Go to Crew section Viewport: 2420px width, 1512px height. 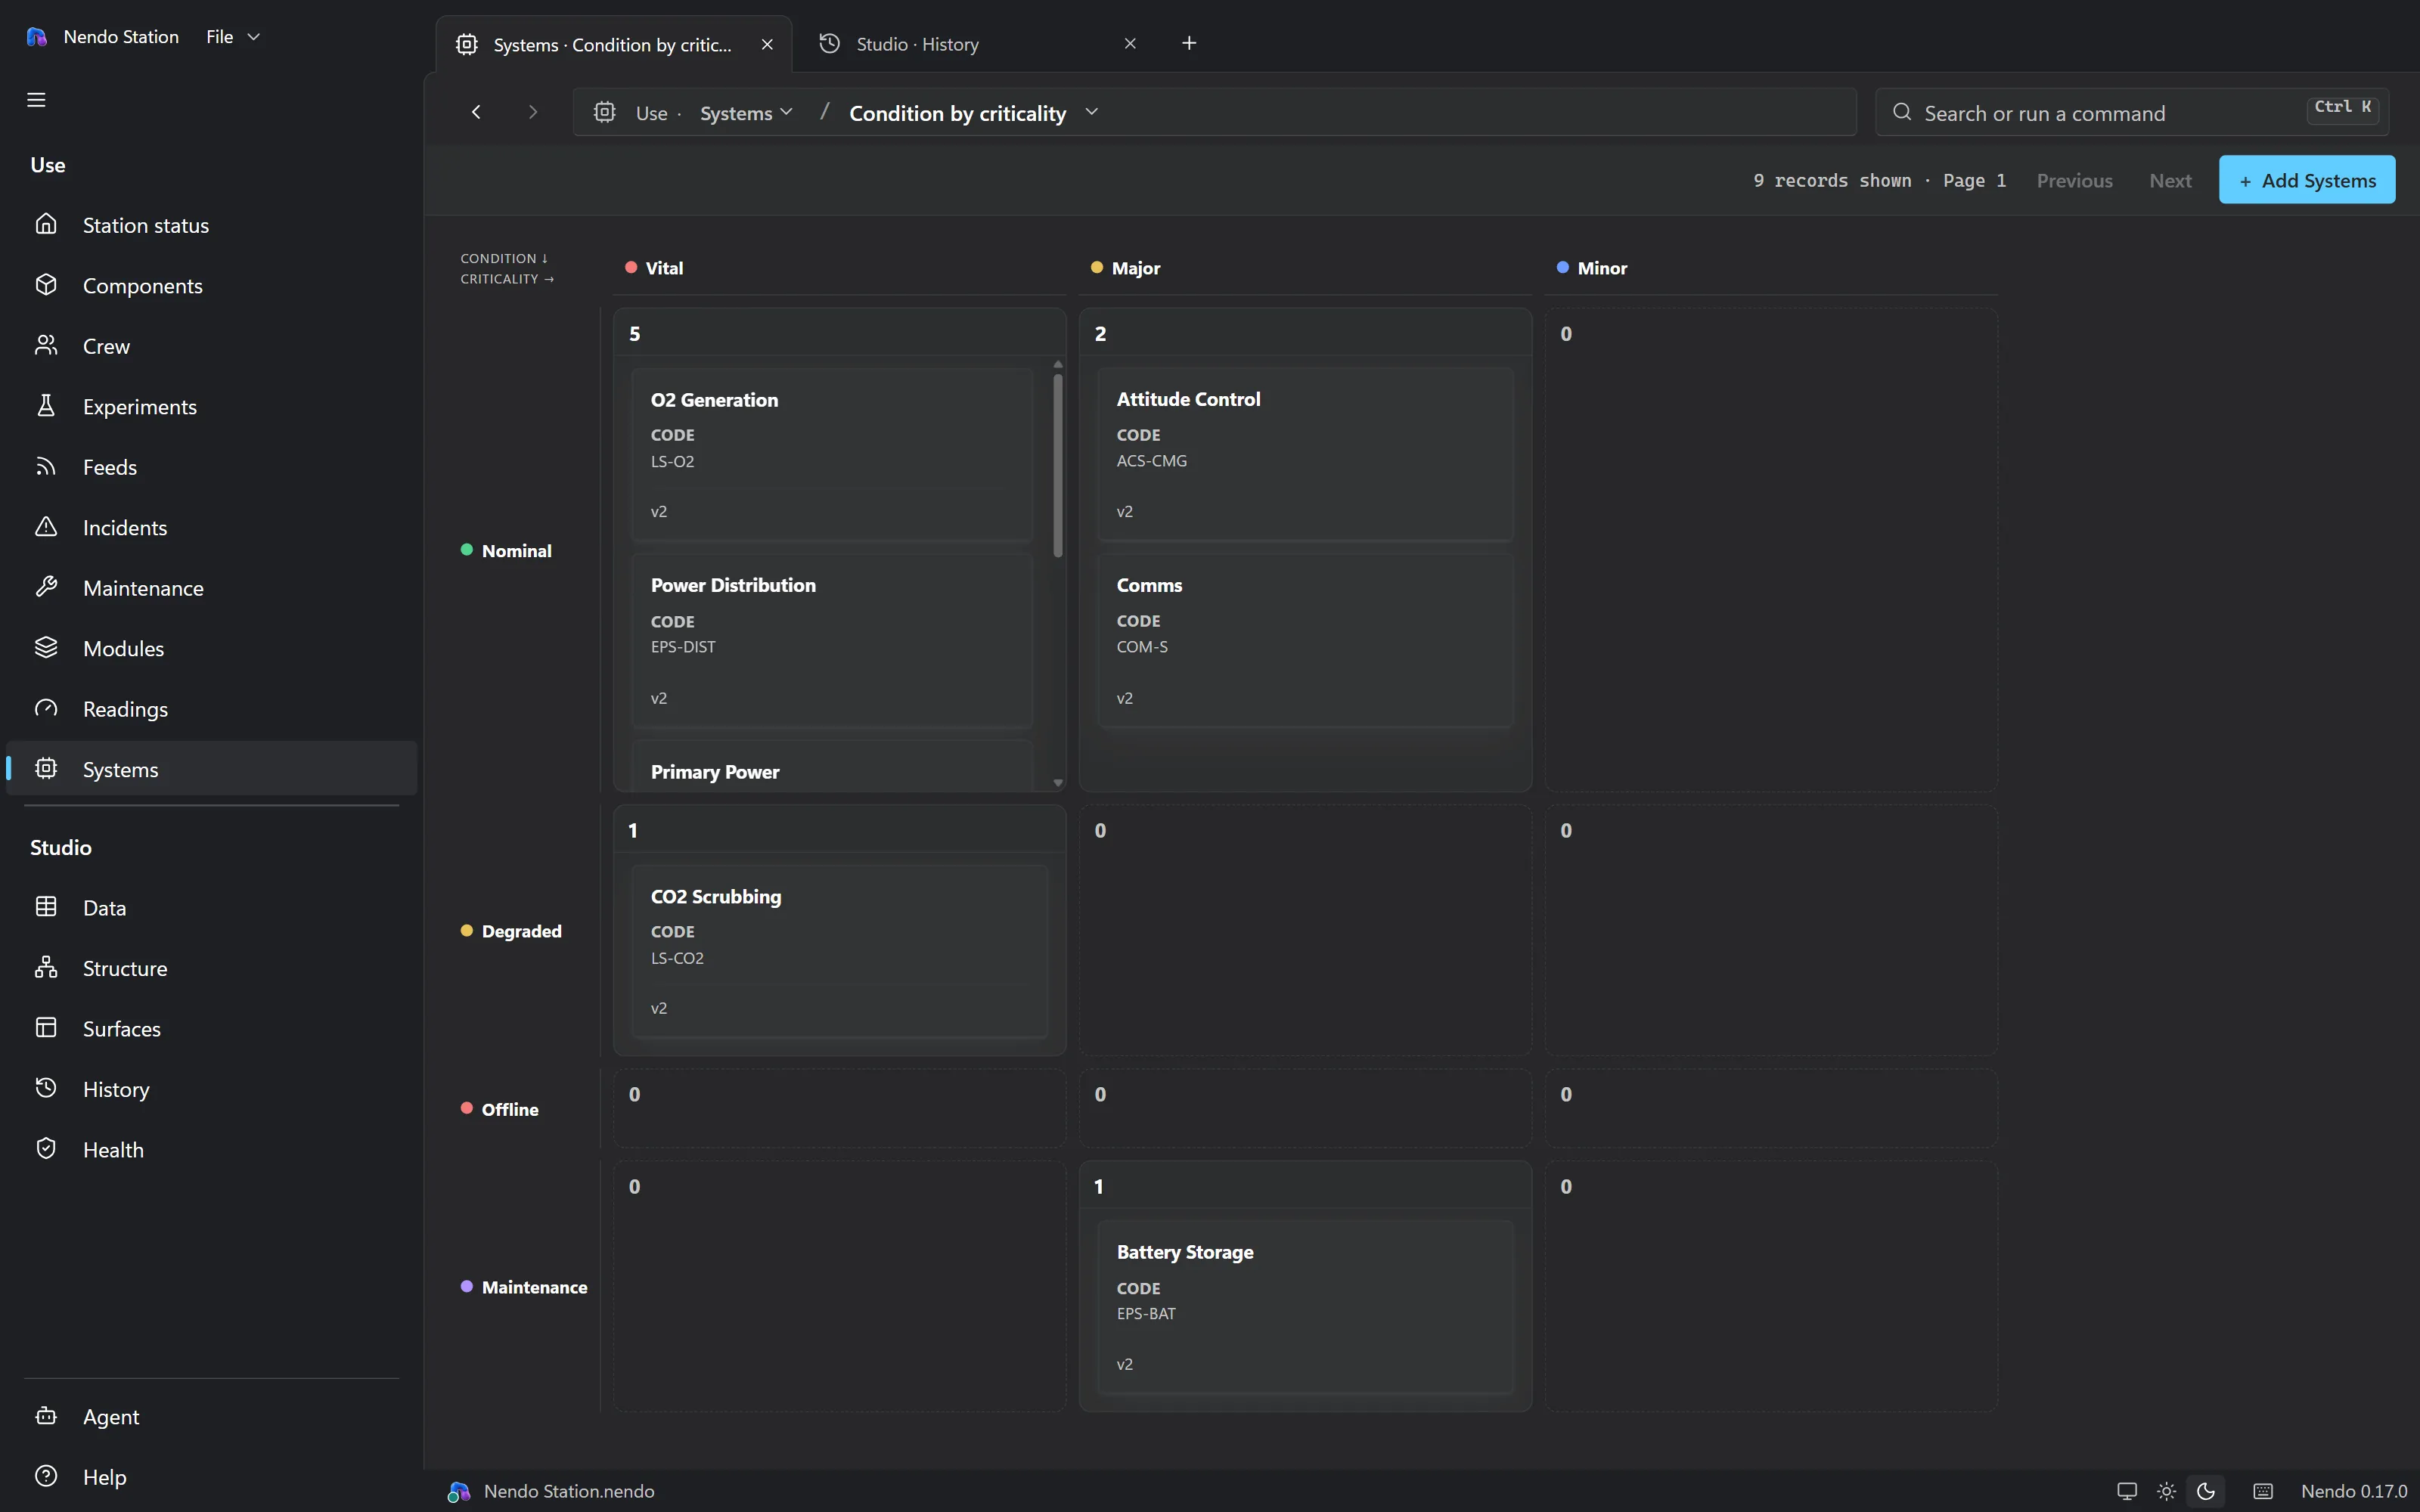211,346
